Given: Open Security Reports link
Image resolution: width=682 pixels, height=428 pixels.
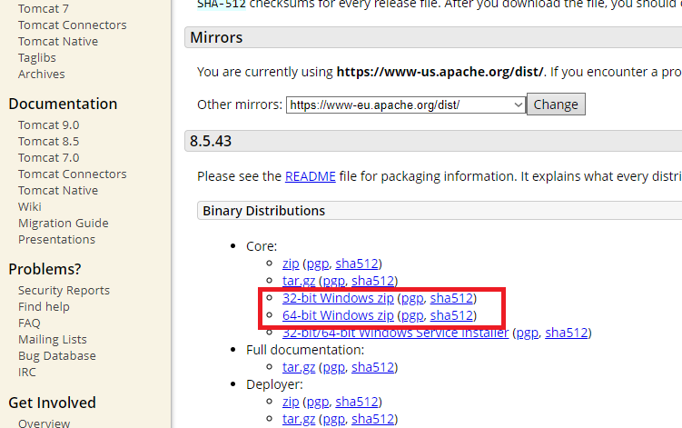Looking at the screenshot, I should 64,291.
